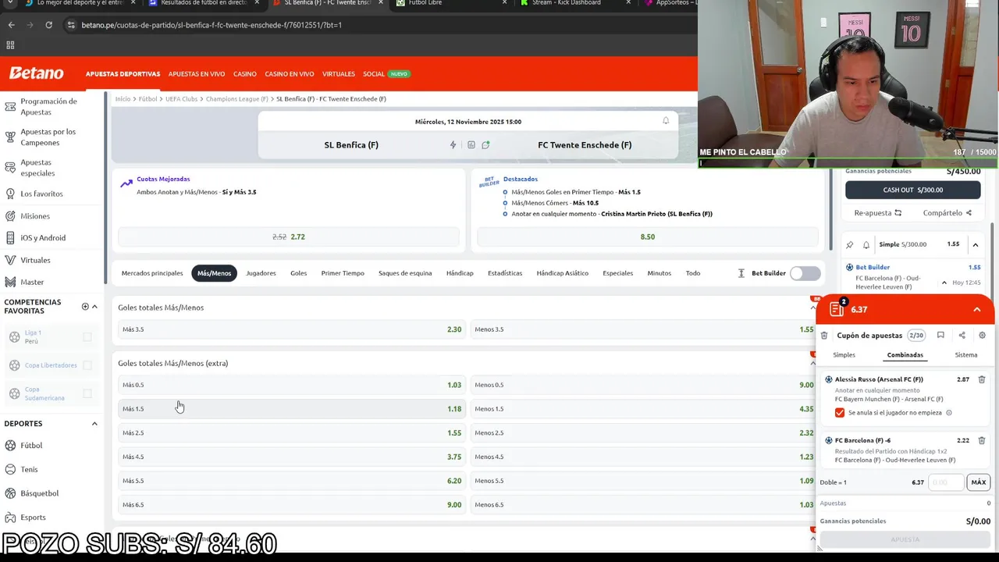Toggle the Bet Builder switch

805,273
